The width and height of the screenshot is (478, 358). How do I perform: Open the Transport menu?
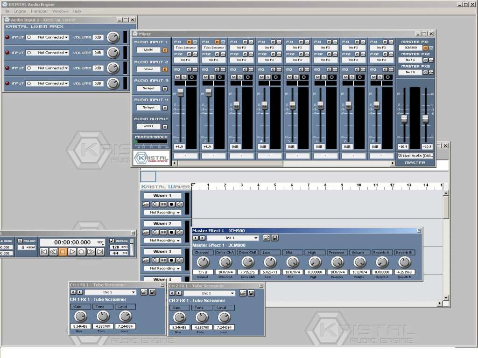(x=39, y=11)
